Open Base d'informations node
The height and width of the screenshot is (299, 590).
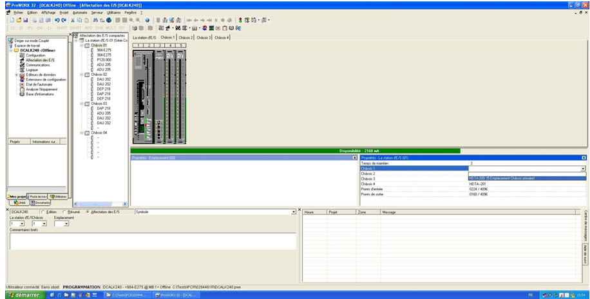[40, 95]
